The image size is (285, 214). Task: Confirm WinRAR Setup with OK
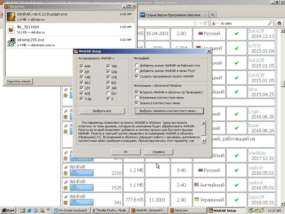click(x=126, y=152)
